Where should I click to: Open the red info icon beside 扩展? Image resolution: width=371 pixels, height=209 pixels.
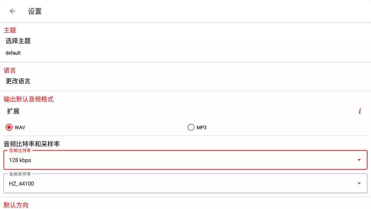(x=360, y=111)
